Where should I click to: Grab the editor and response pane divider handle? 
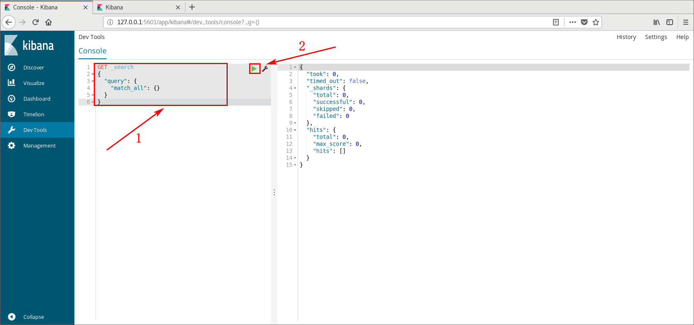(274, 192)
